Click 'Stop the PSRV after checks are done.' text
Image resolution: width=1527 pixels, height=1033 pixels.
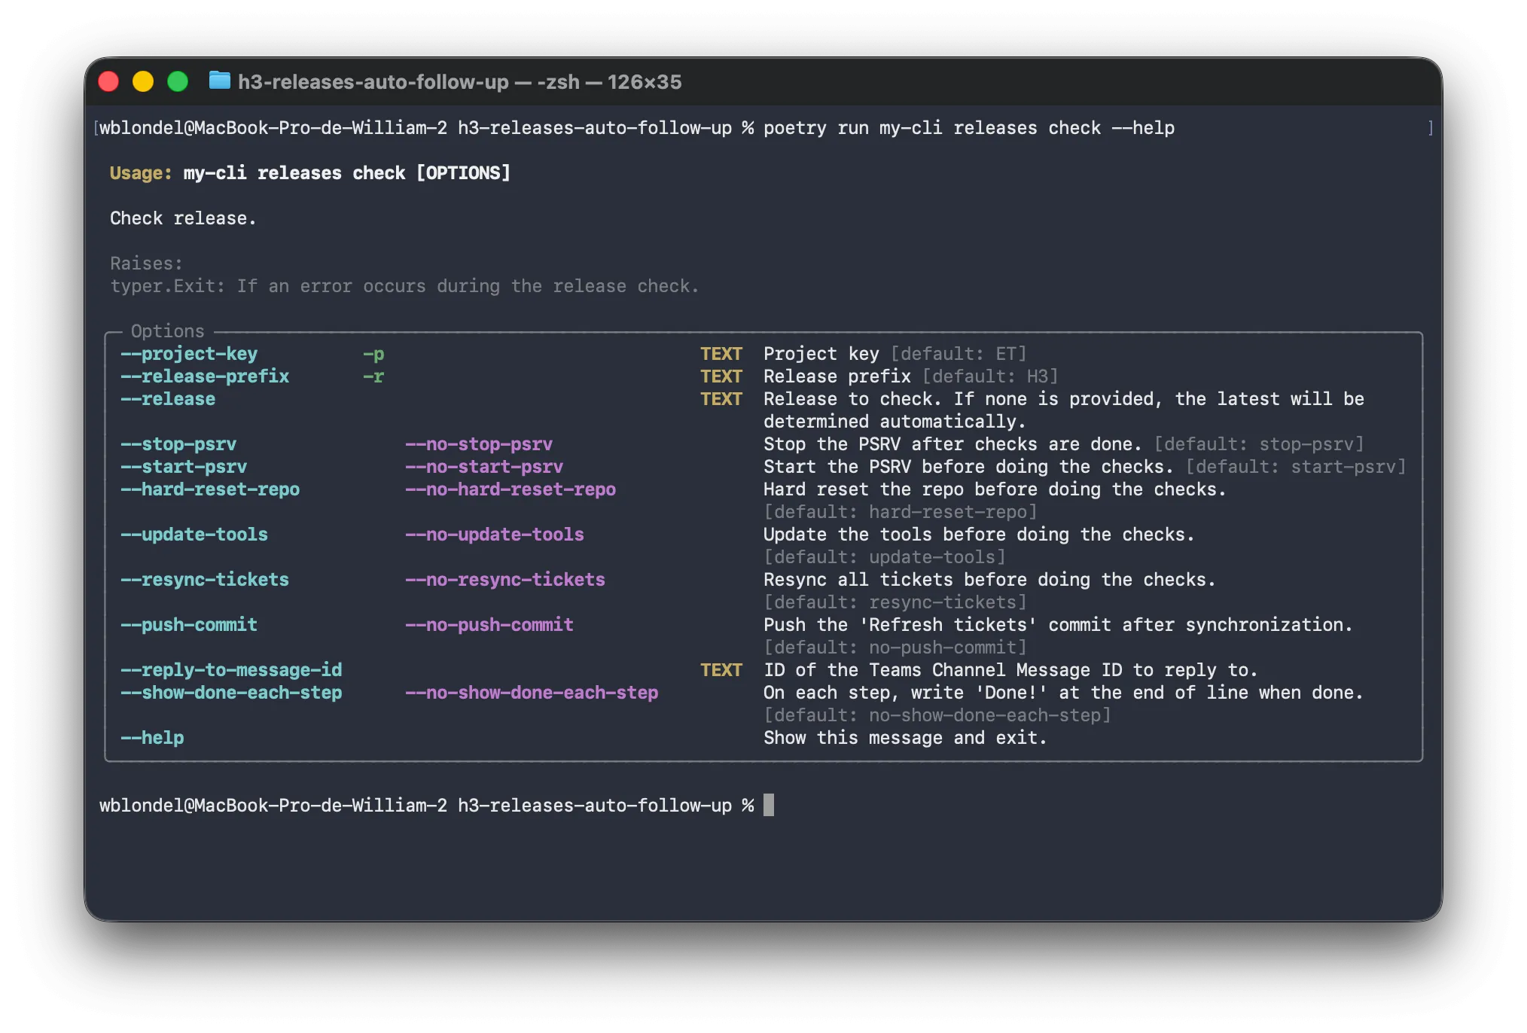(x=953, y=444)
